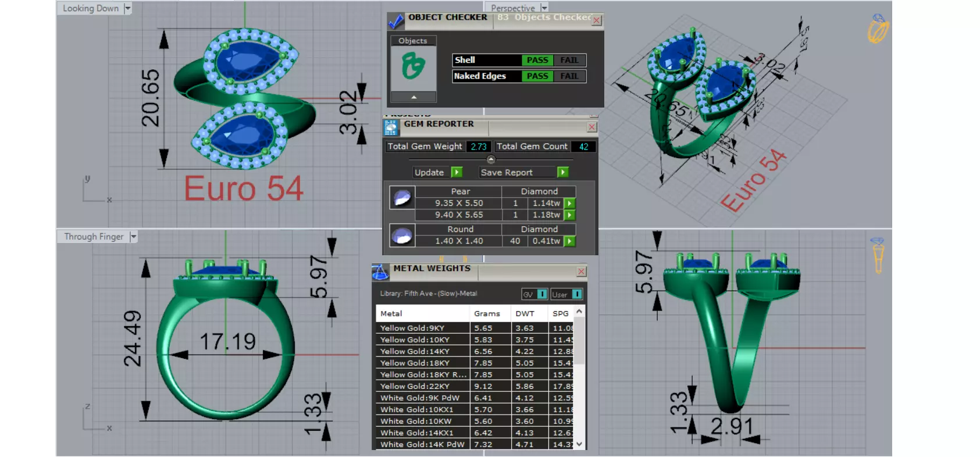Click the round gem count 40 cell
Viewport: 980px width, 457px height.
[x=515, y=241]
